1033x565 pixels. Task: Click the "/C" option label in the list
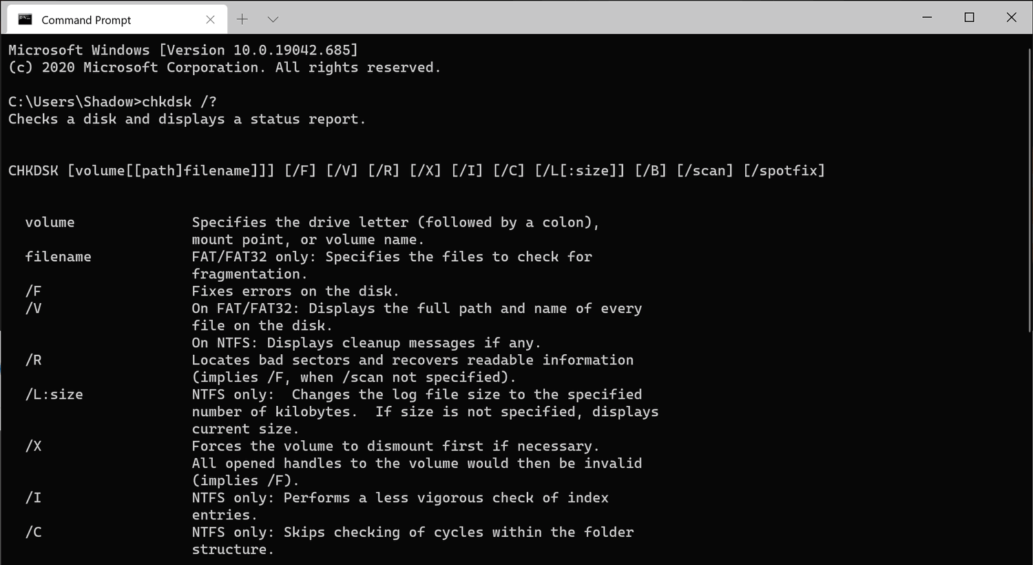(x=33, y=533)
